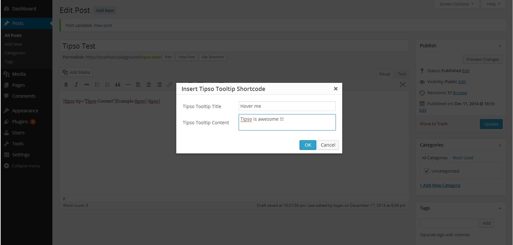The image size is (513, 245).
Task: Select All Categories tab
Action: coord(434,158)
